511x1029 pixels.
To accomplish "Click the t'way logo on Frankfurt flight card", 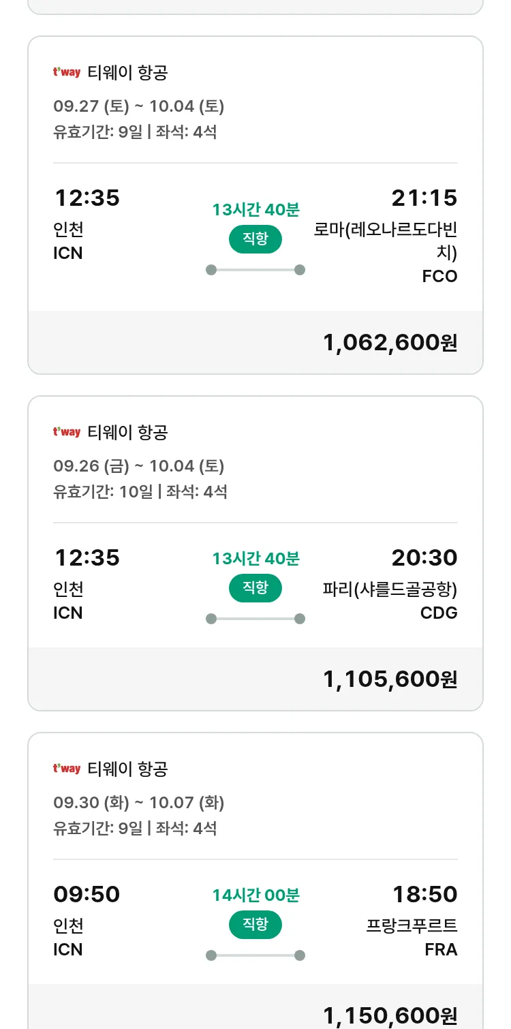I will coord(67,769).
